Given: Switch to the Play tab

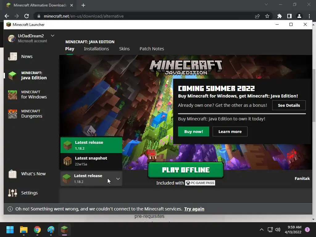Looking at the screenshot, I should 70,49.
